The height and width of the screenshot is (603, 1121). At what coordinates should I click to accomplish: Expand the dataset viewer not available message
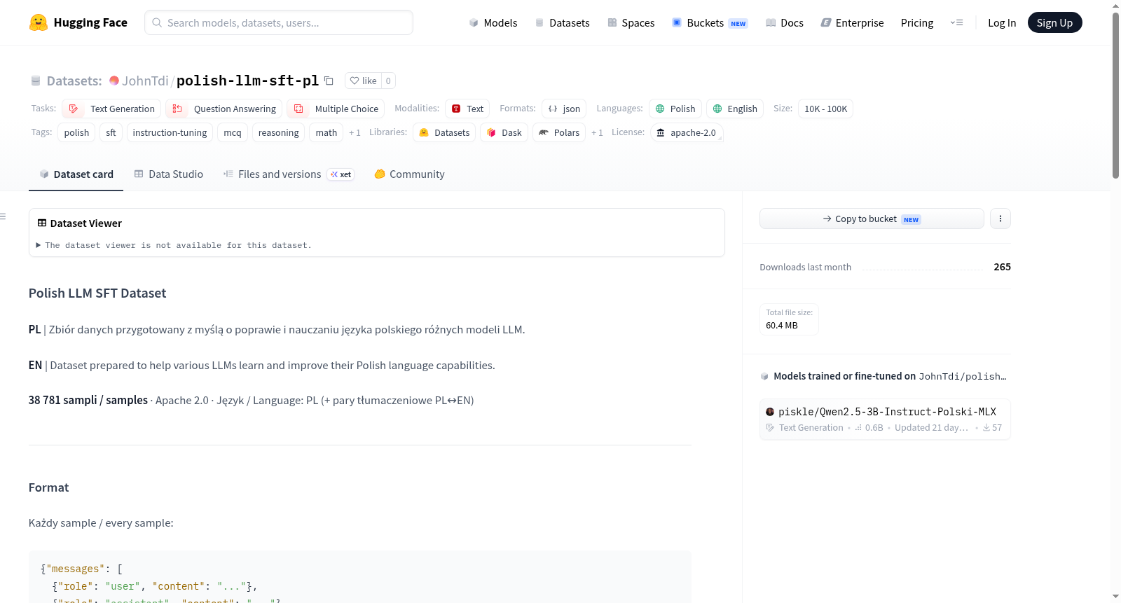[x=174, y=245]
